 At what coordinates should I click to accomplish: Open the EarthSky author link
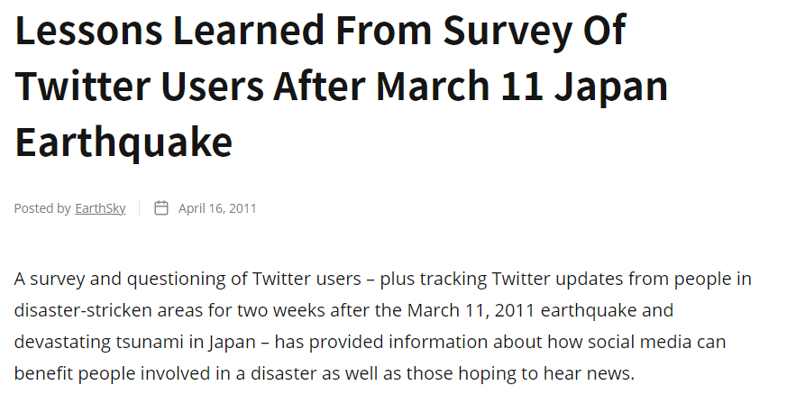tap(100, 208)
